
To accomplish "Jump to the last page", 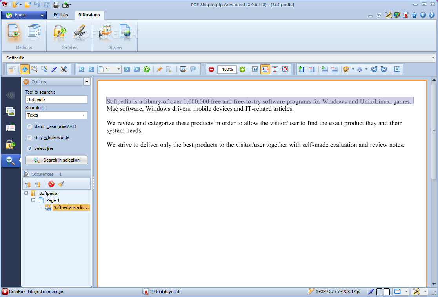I will click(136, 69).
